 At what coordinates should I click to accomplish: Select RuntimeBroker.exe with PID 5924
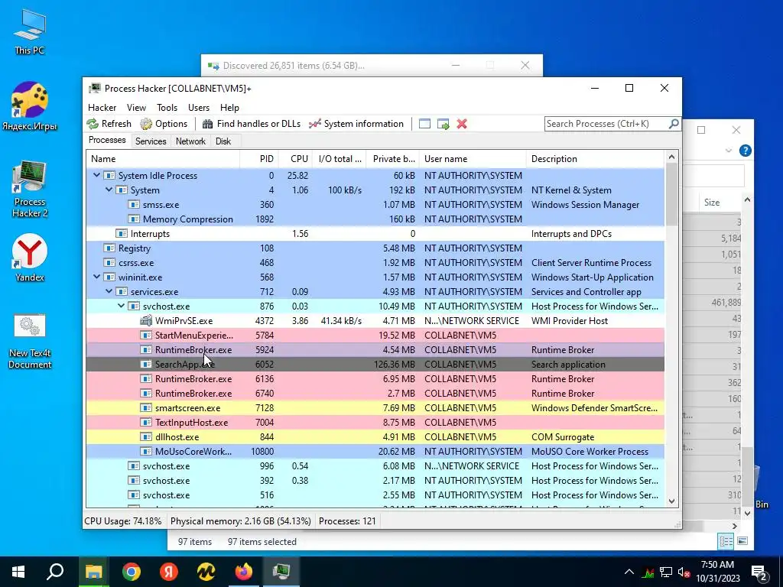pos(375,349)
